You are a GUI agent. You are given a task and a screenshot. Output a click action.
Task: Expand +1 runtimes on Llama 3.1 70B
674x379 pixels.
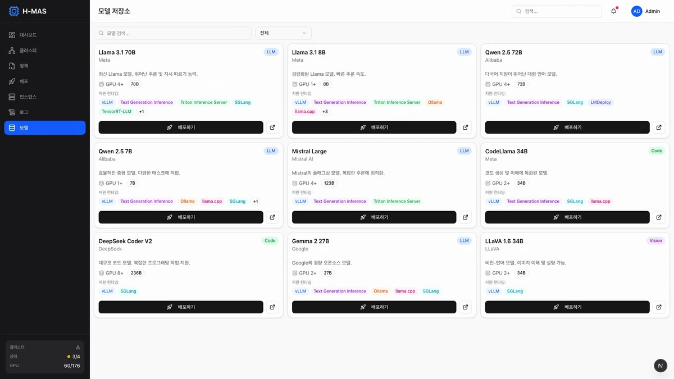(x=142, y=112)
